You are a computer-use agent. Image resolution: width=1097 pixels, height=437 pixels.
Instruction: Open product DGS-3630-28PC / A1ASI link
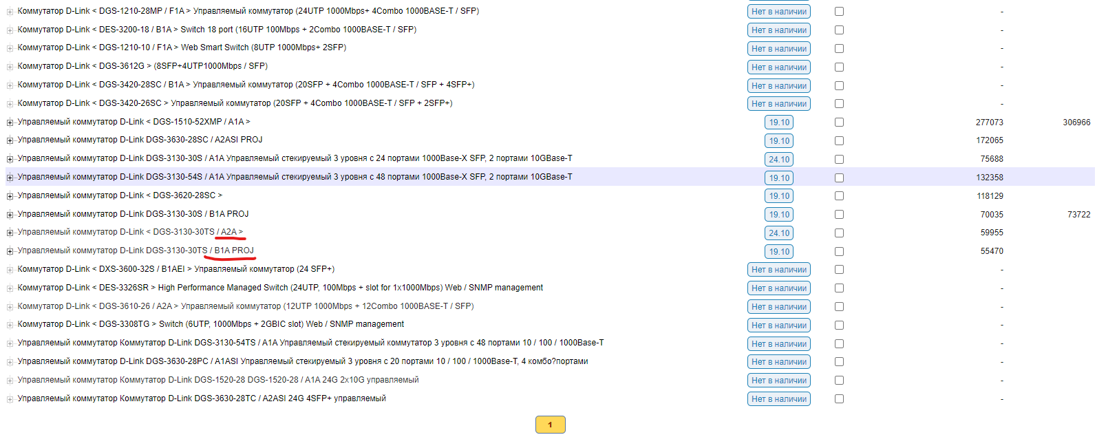coord(303,361)
